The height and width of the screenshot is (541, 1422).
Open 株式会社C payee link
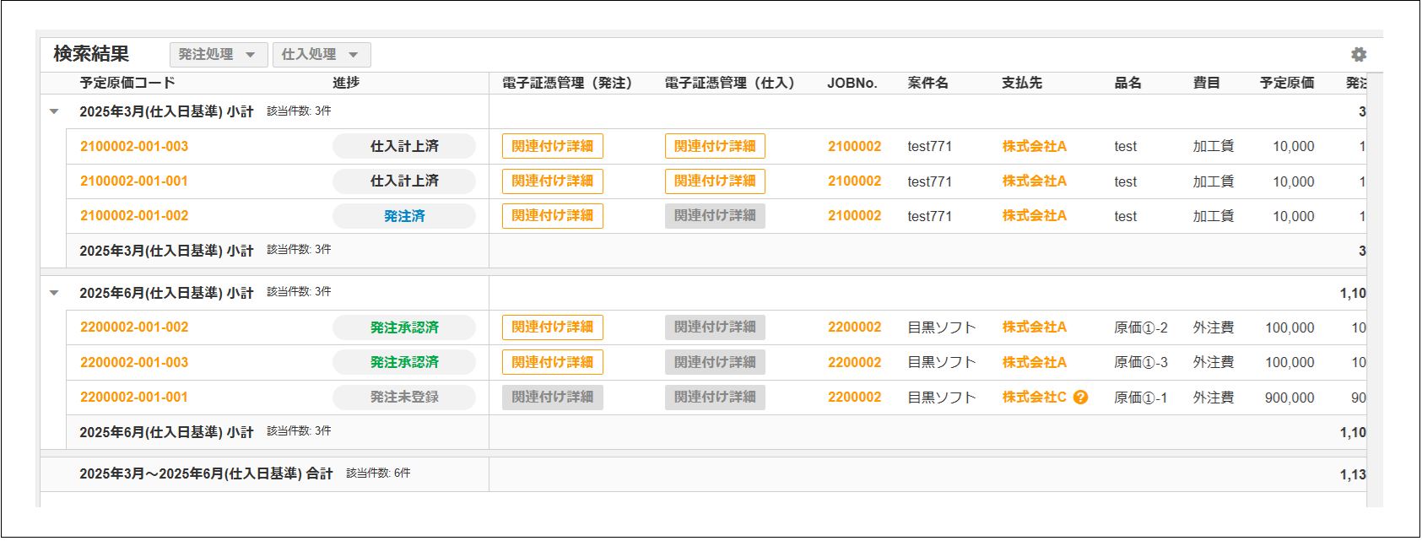[1034, 398]
